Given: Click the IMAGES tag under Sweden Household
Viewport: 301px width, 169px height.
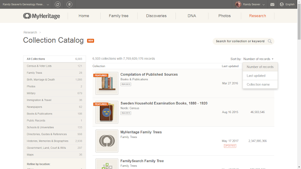Looking at the screenshot, I should tap(126, 113).
